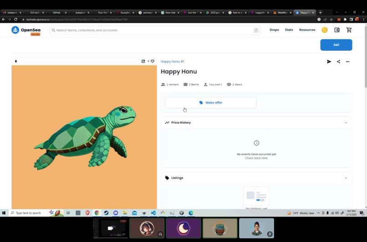Viewport: 367px width, 242px height.
Task: Bookmark page with star icon
Action: tap(331, 20)
